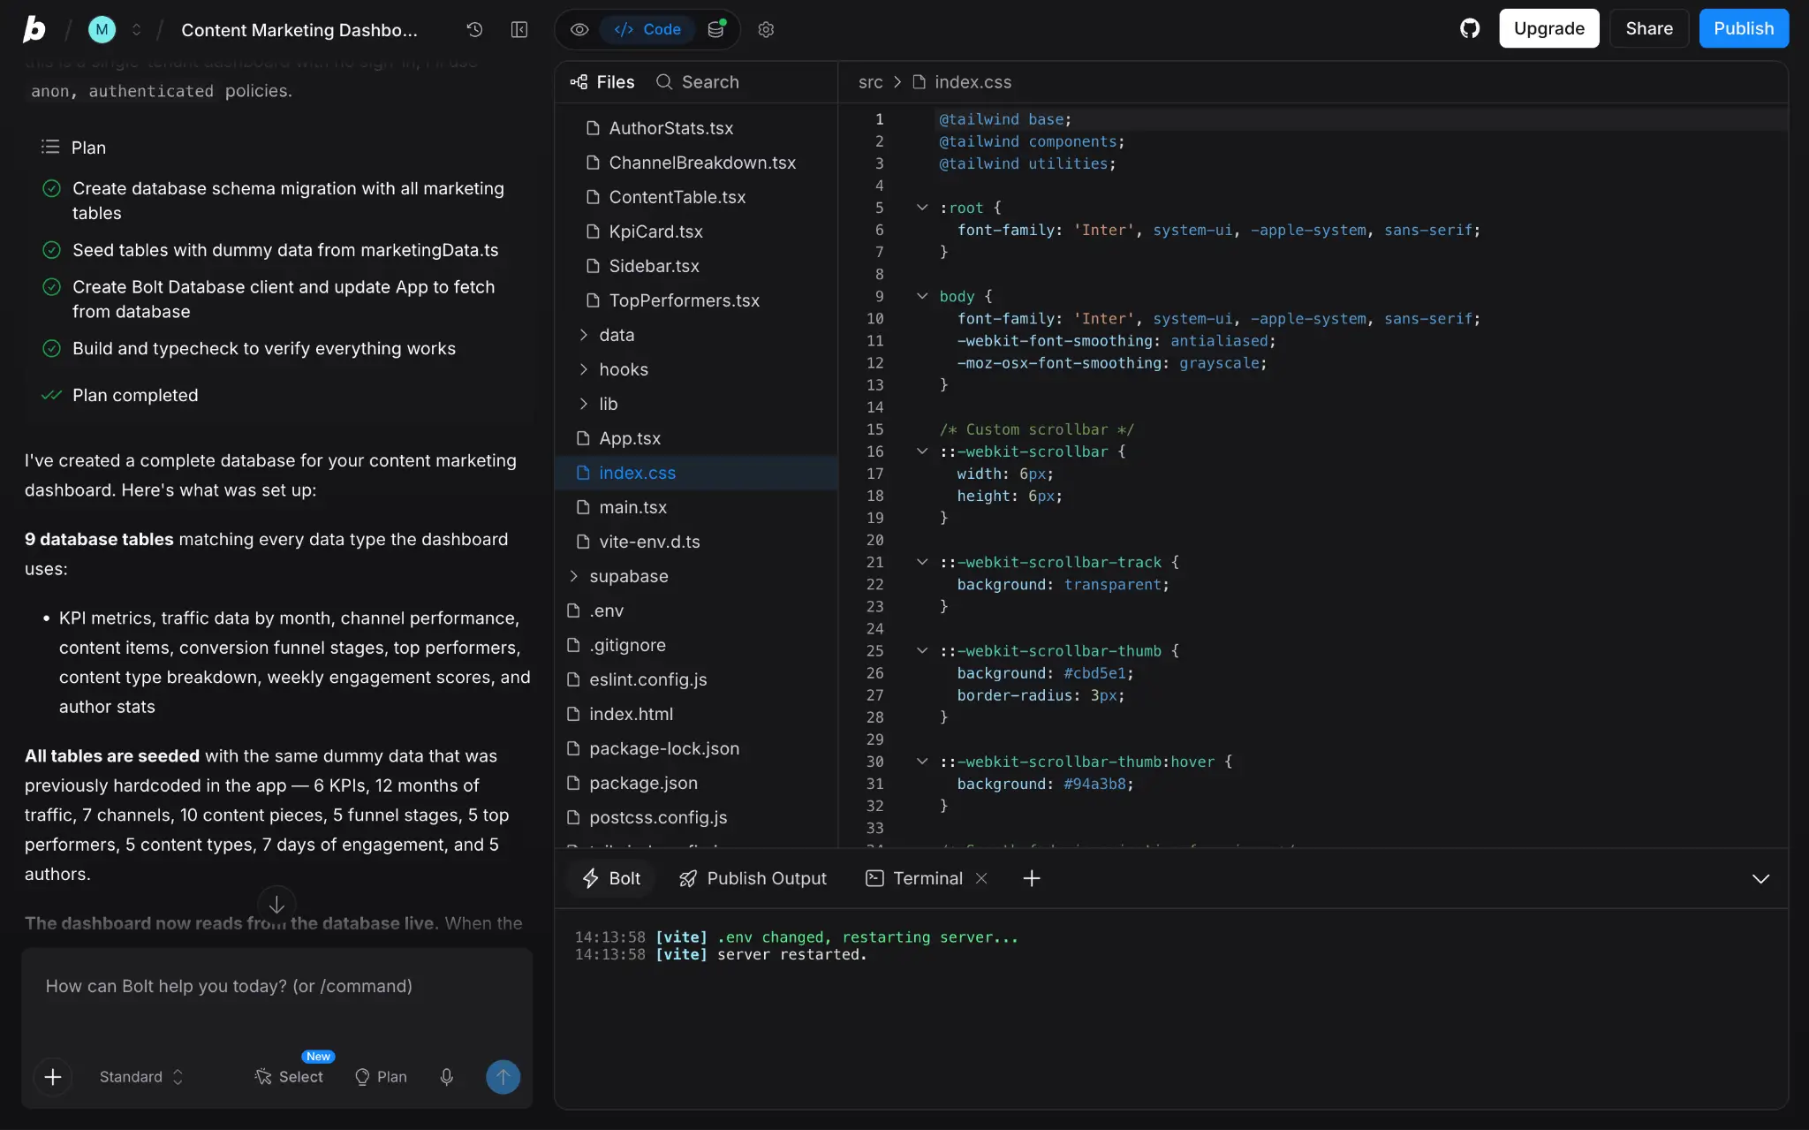Click the Publish button
Image resolution: width=1809 pixels, height=1130 pixels.
(x=1744, y=28)
